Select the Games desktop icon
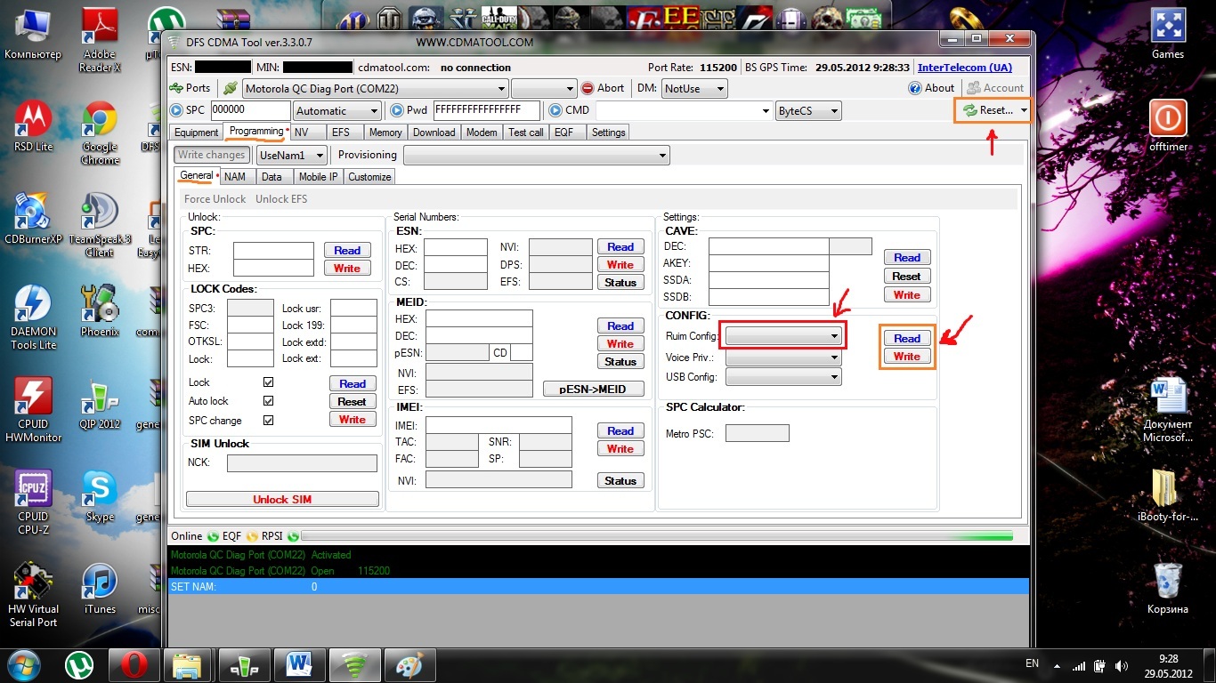The height and width of the screenshot is (683, 1216). tap(1168, 35)
